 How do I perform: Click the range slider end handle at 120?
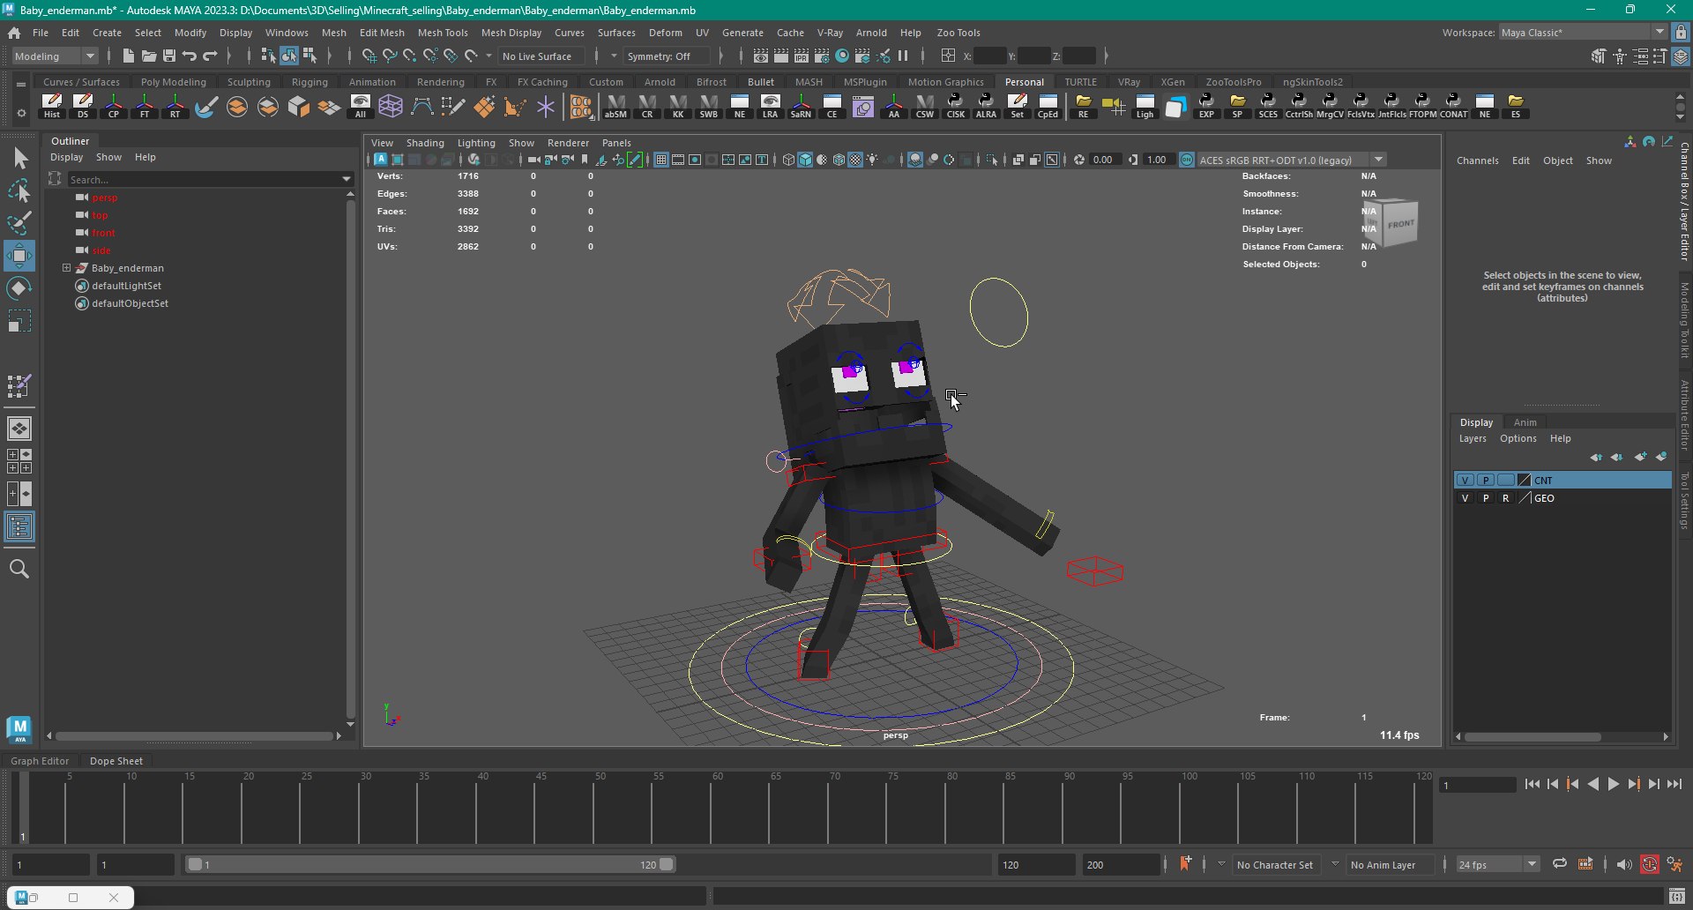667,864
